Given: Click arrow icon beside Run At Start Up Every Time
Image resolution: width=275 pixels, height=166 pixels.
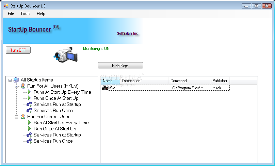Looking at the screenshot, I should pyautogui.click(x=29, y=123).
